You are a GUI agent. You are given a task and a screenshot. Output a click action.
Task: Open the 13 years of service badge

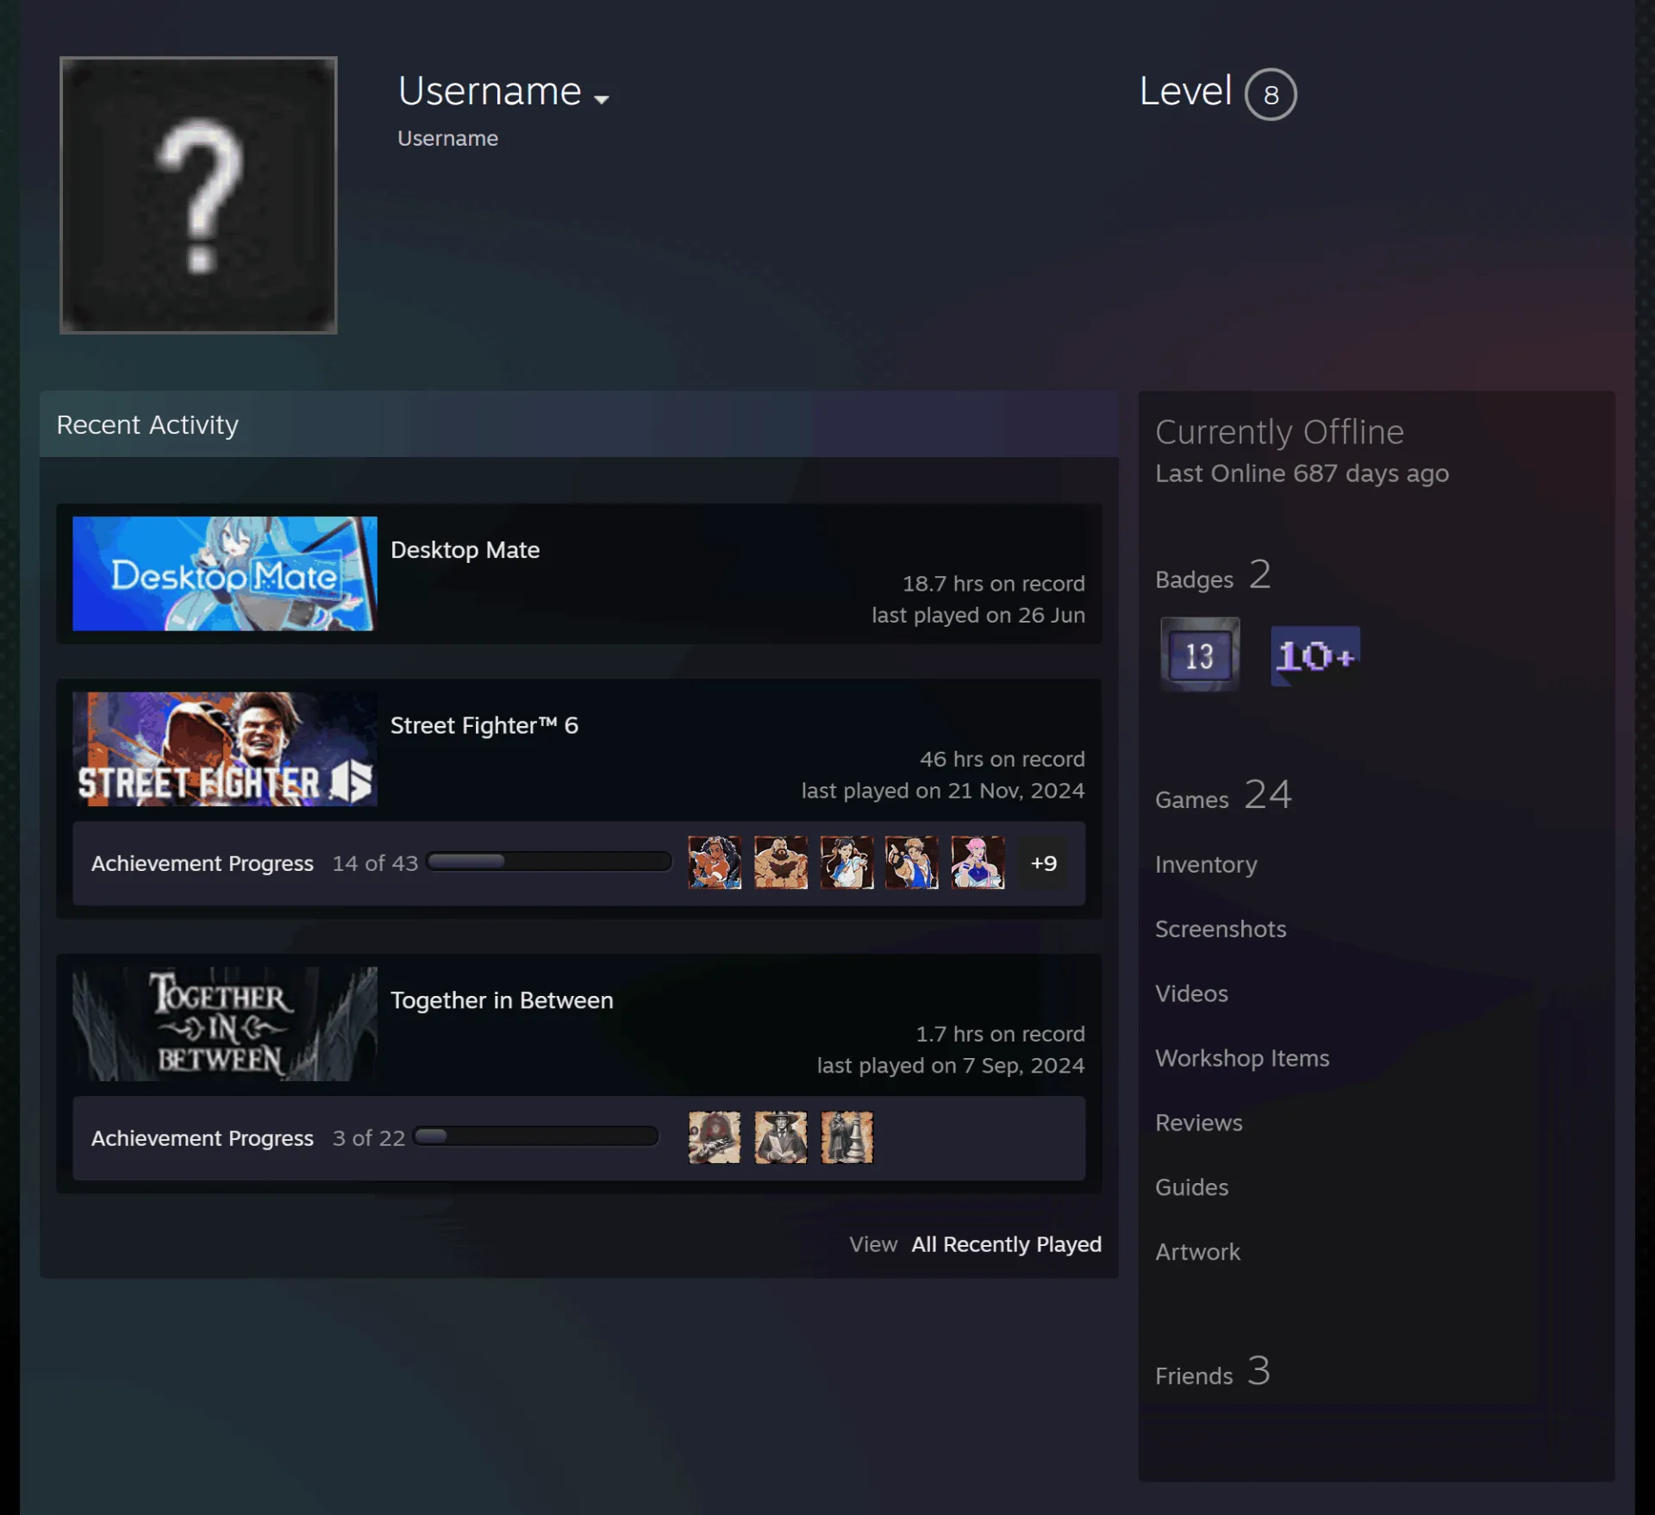(1200, 654)
